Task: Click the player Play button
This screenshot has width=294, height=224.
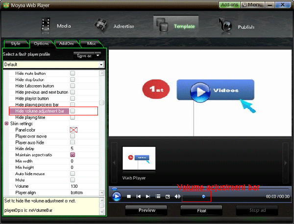Action: tap(117, 197)
